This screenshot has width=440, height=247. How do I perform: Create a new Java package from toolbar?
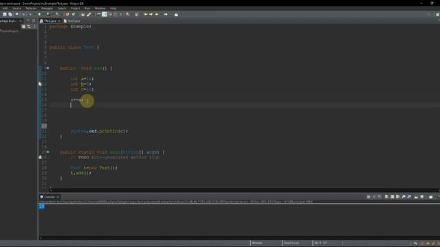click(x=67, y=14)
